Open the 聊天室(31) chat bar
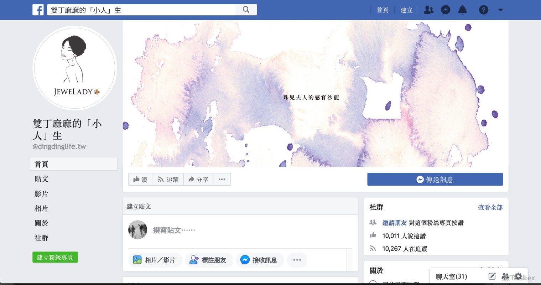Image resolution: width=541 pixels, height=285 pixels. (x=451, y=276)
